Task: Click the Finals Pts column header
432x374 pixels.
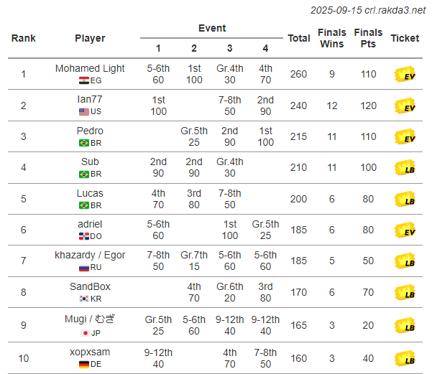Action: (x=368, y=38)
